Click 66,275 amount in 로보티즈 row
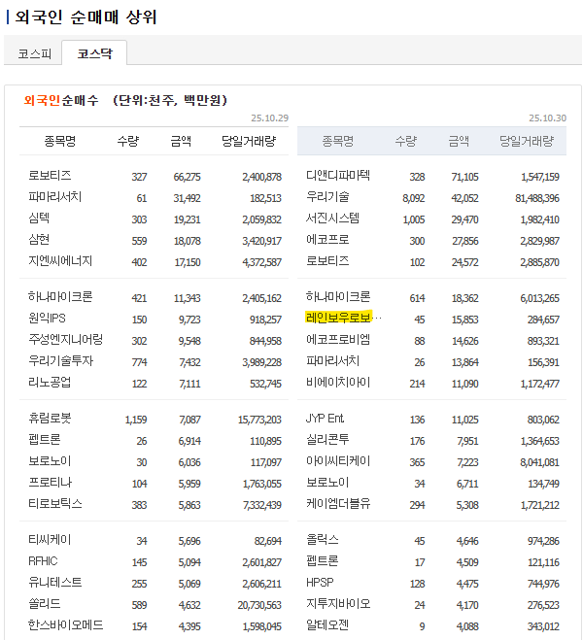Image resolution: width=583 pixels, height=640 pixels. pyautogui.click(x=187, y=177)
